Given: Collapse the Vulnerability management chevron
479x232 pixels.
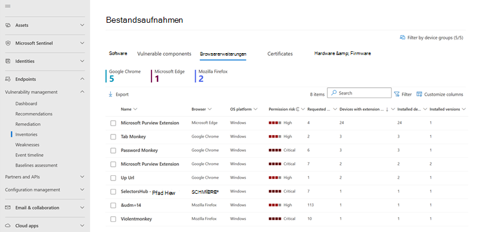Looking at the screenshot, I should [x=82, y=91].
